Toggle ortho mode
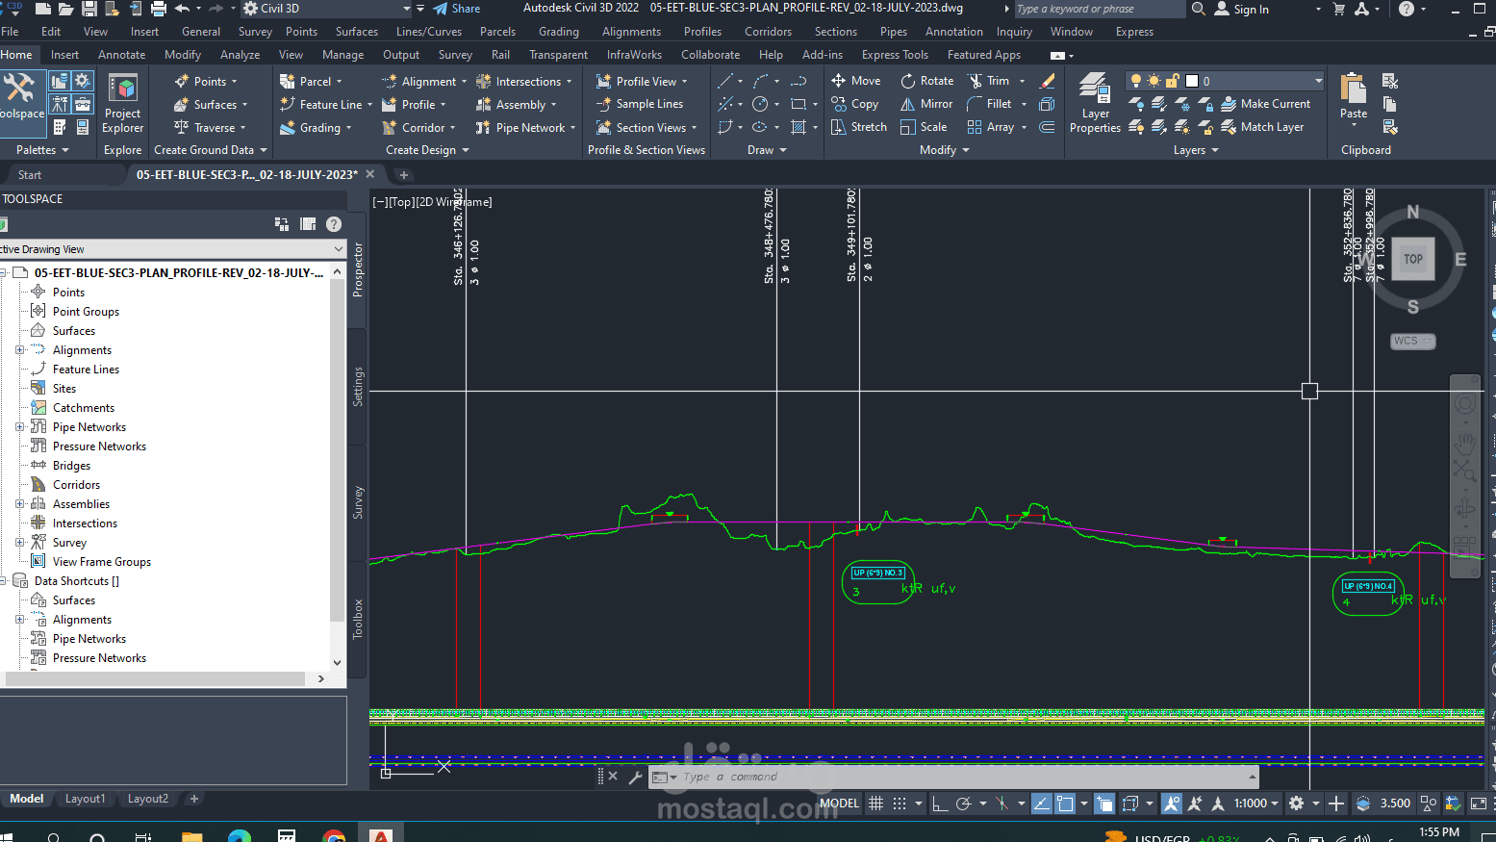 point(940,804)
